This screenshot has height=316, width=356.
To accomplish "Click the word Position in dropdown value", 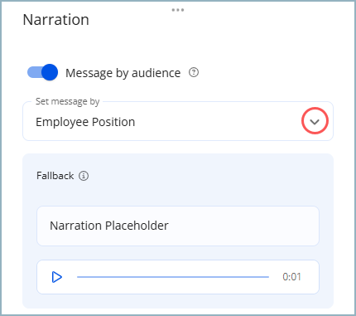I will pyautogui.click(x=113, y=122).
